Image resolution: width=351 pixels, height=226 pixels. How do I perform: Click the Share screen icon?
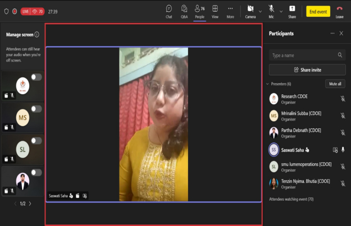pos(292,11)
